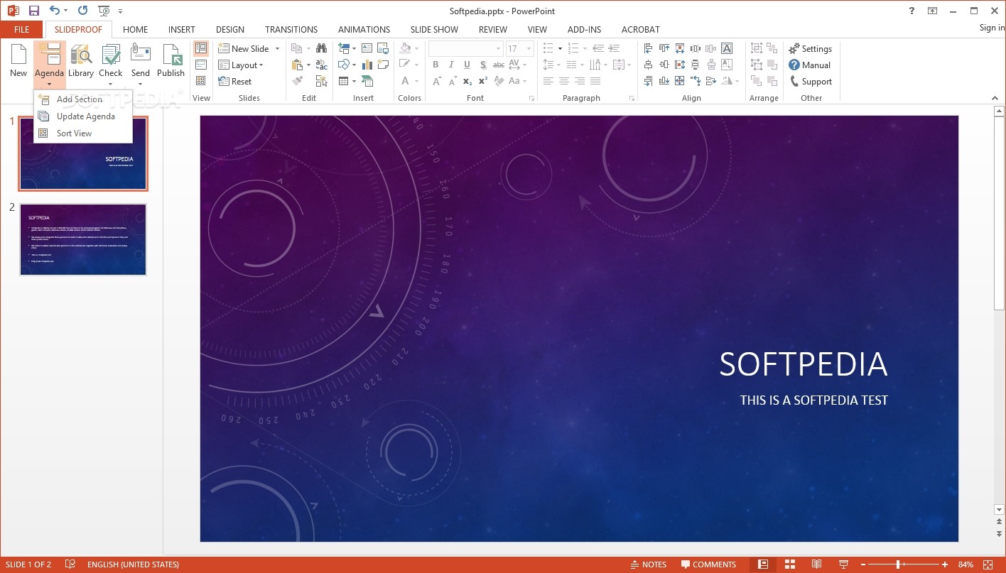Open SlideProof Settings
The height and width of the screenshot is (573, 1006).
(x=810, y=49)
